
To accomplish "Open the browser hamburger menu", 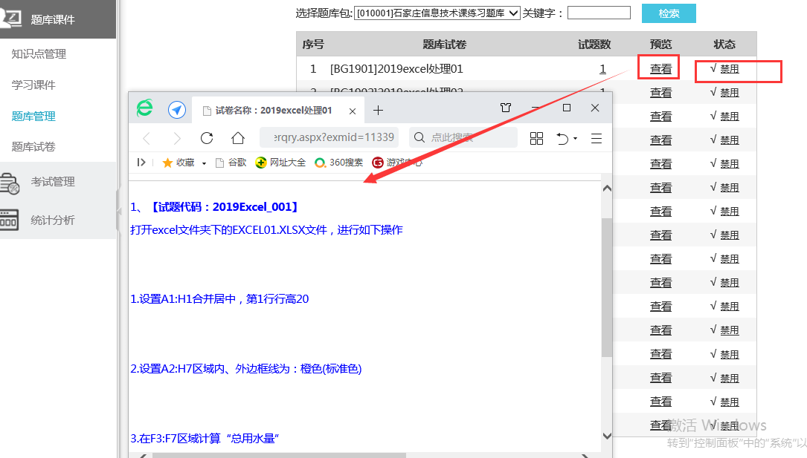I will click(x=597, y=138).
